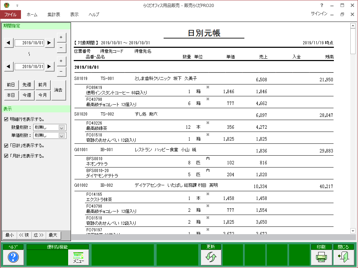Increase end date with plus button
The width and height of the screenshot is (358, 268).
[61, 61]
